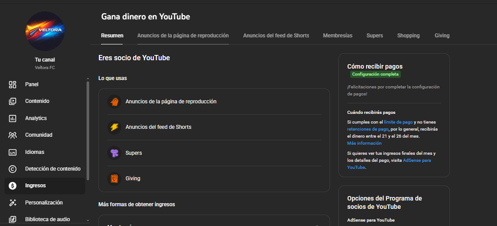Click the sidebar scrollbar down arrow
497x226 pixels.
[x=87, y=220]
